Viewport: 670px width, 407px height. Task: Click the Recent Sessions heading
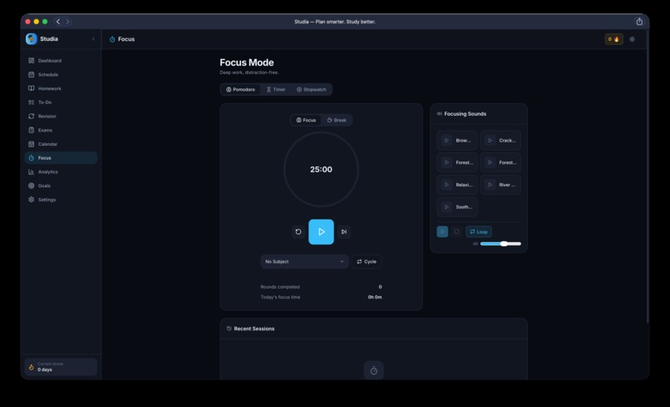tap(254, 329)
